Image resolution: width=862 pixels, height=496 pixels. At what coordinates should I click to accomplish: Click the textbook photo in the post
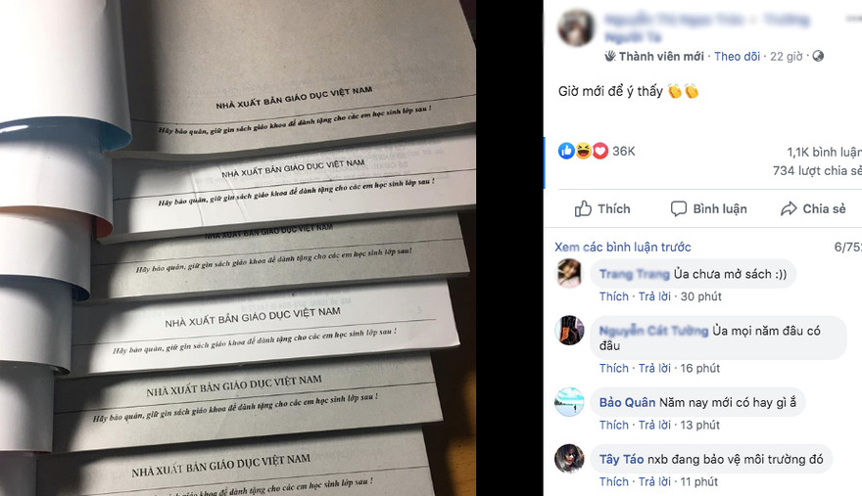point(238,248)
